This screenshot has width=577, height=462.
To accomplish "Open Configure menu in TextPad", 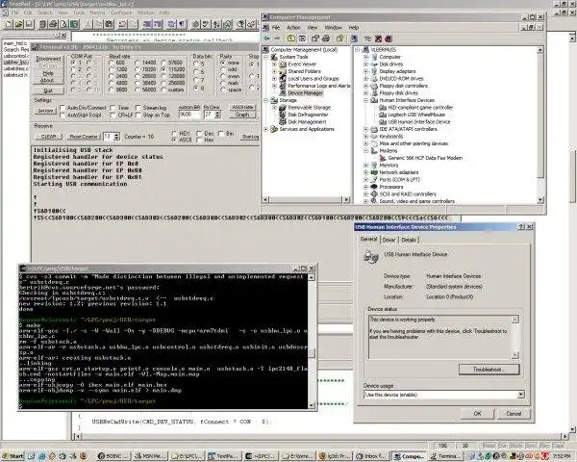I will (x=121, y=13).
